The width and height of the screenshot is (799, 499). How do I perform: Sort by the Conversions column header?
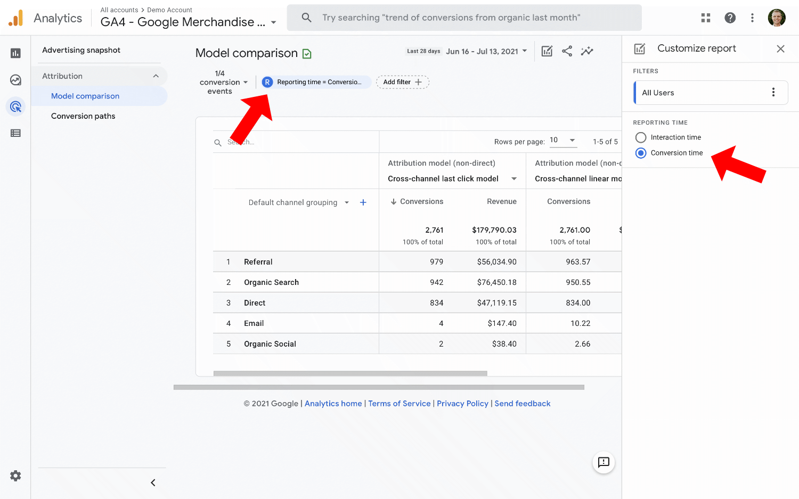pos(417,201)
